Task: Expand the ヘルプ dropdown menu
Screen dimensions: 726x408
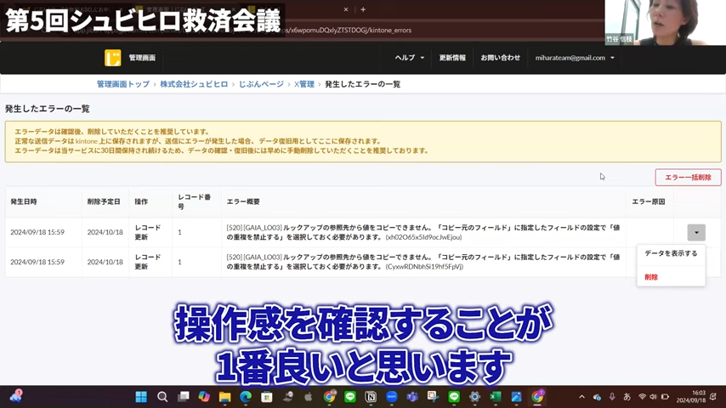Action: pos(409,58)
